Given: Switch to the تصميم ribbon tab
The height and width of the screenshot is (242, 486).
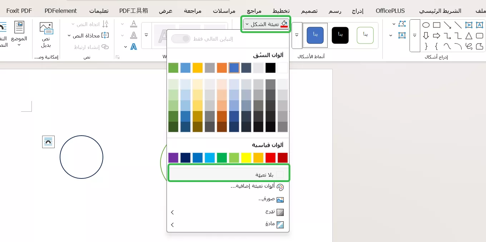Looking at the screenshot, I should 309,11.
